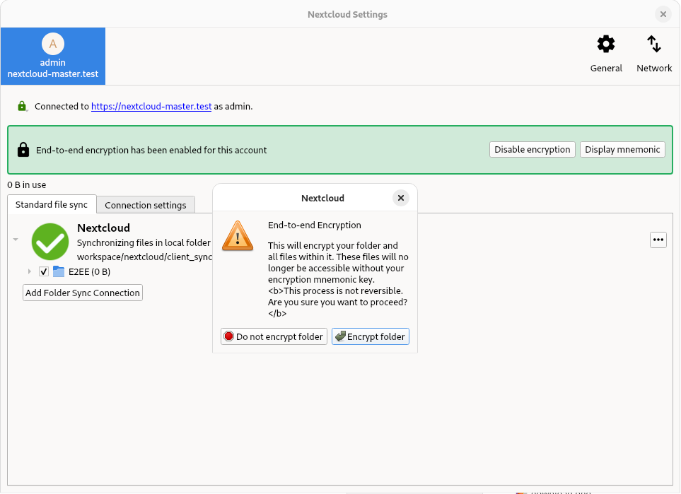Open the Network settings arrows icon
The image size is (681, 494).
pyautogui.click(x=654, y=45)
